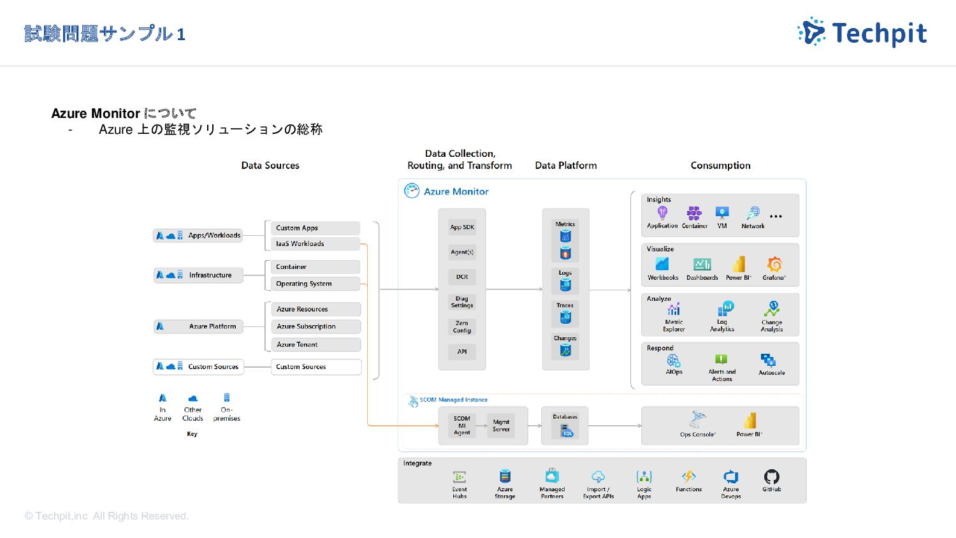Click the Ops Console icon
Image resolution: width=956 pixels, height=538 pixels.
(697, 419)
